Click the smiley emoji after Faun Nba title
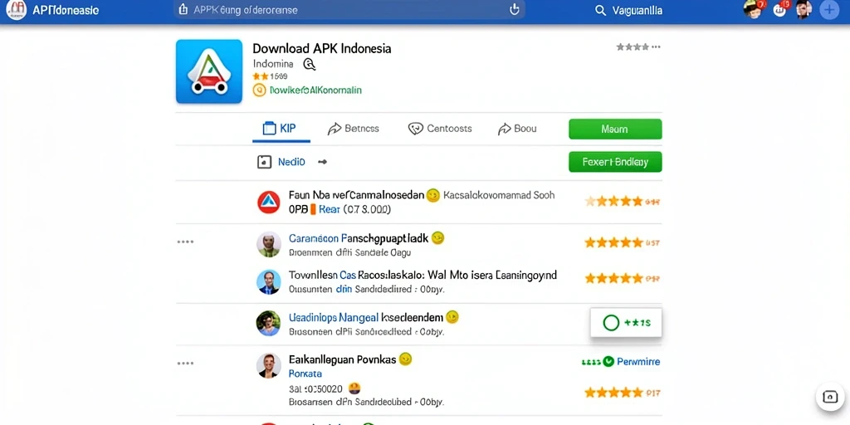Screen dimensions: 850x425 [x=432, y=195]
